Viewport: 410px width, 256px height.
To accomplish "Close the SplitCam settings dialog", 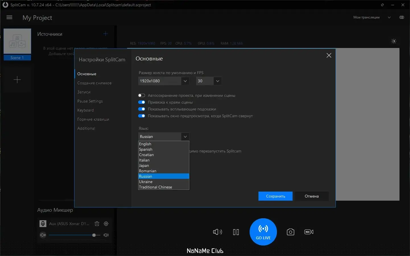I will (329, 55).
